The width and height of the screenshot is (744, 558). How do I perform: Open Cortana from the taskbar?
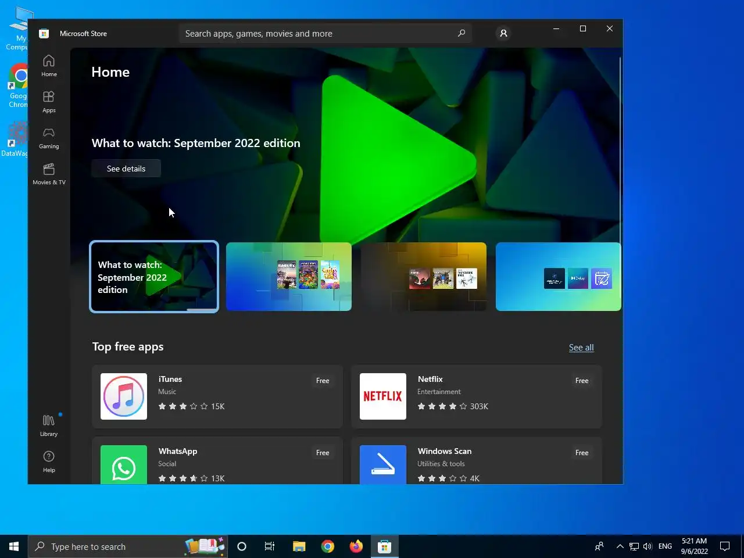[242, 546]
